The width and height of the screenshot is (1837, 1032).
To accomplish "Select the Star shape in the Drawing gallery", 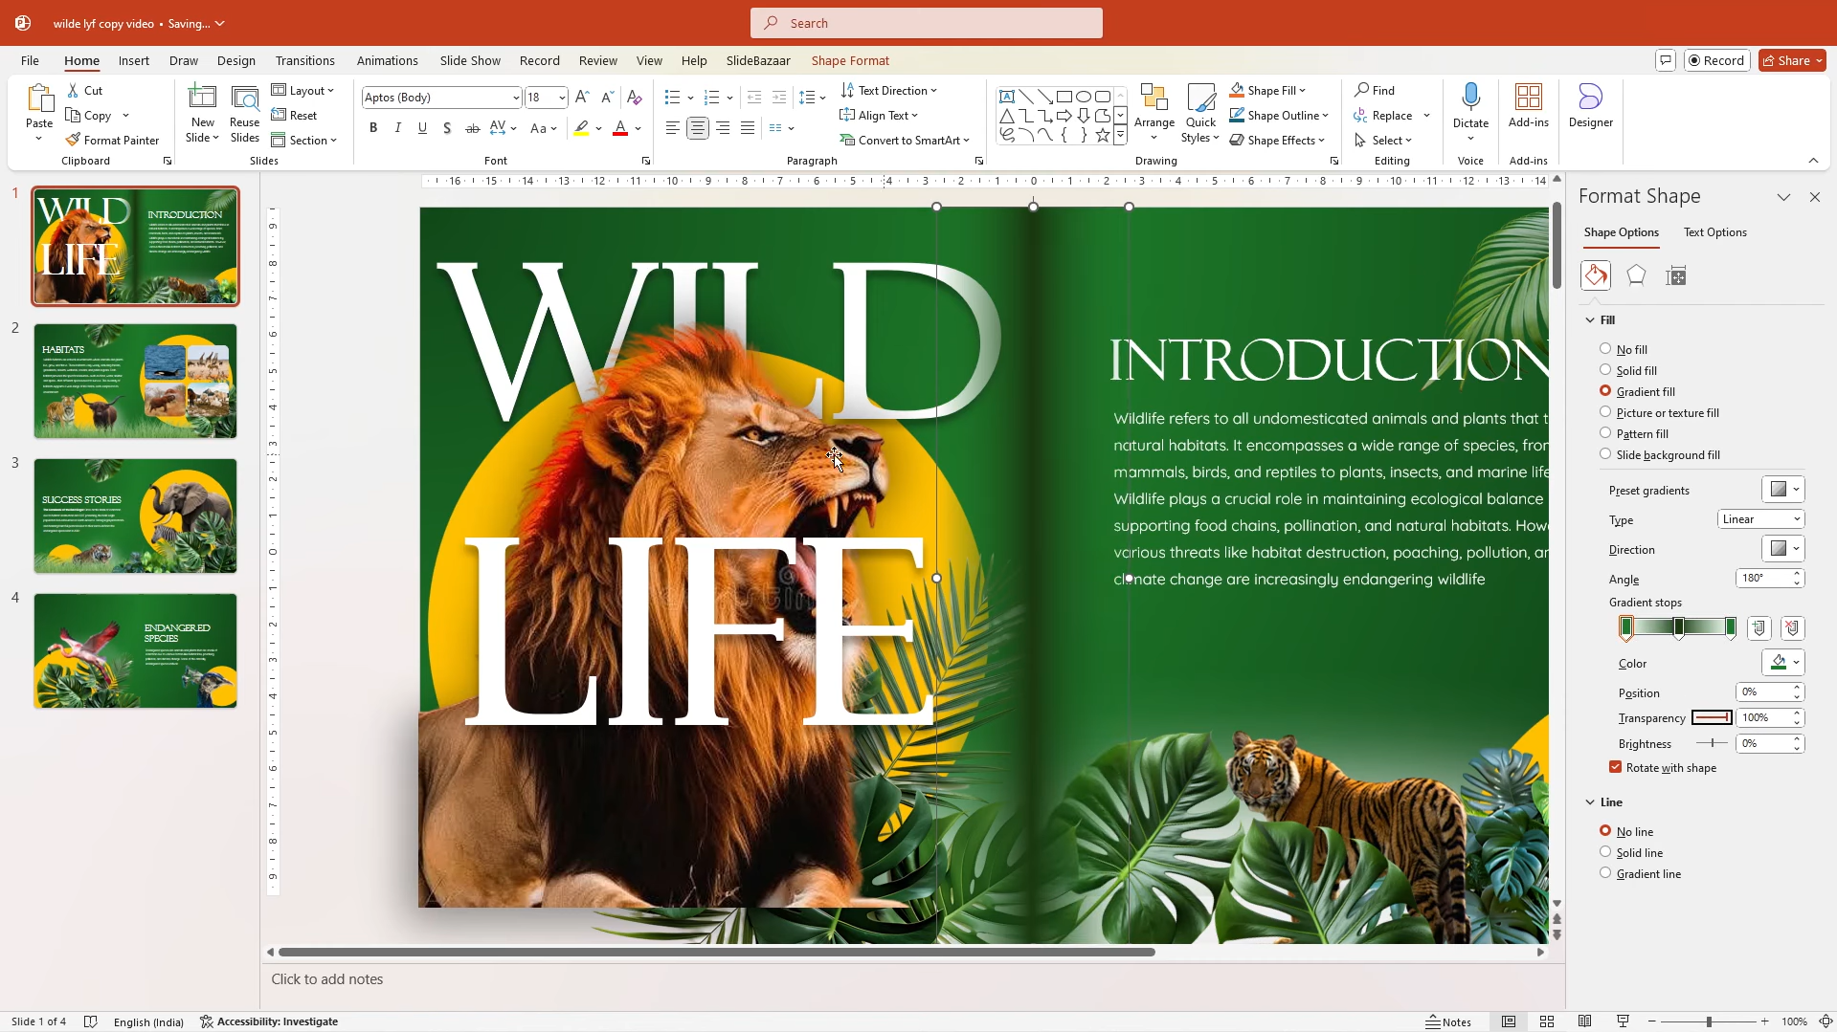I will pyautogui.click(x=1102, y=134).
